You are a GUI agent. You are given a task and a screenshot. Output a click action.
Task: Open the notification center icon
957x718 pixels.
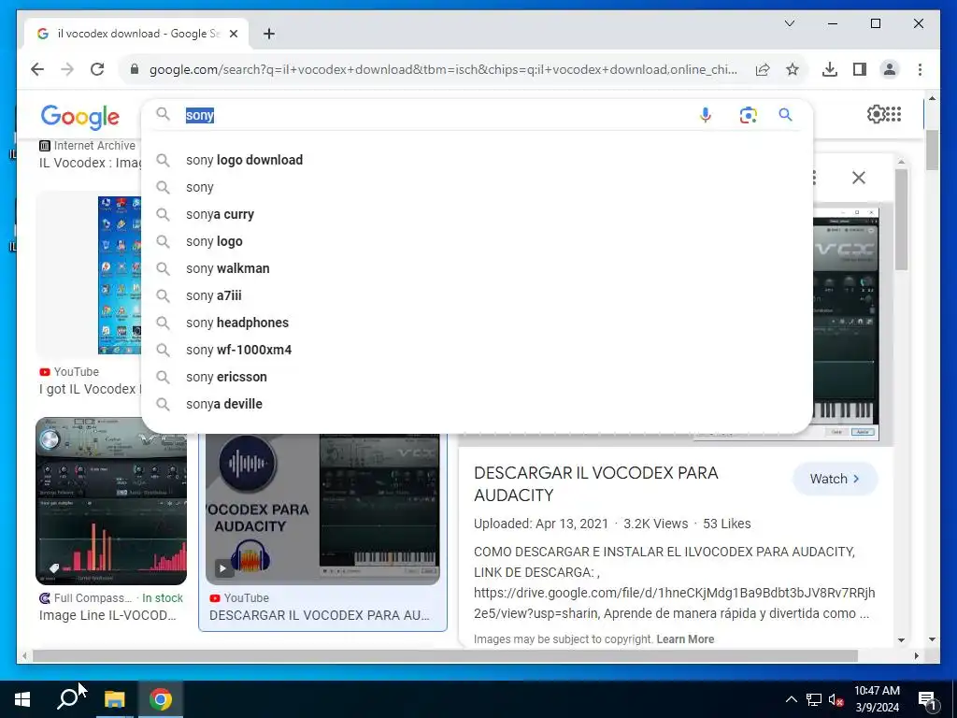[x=927, y=699]
